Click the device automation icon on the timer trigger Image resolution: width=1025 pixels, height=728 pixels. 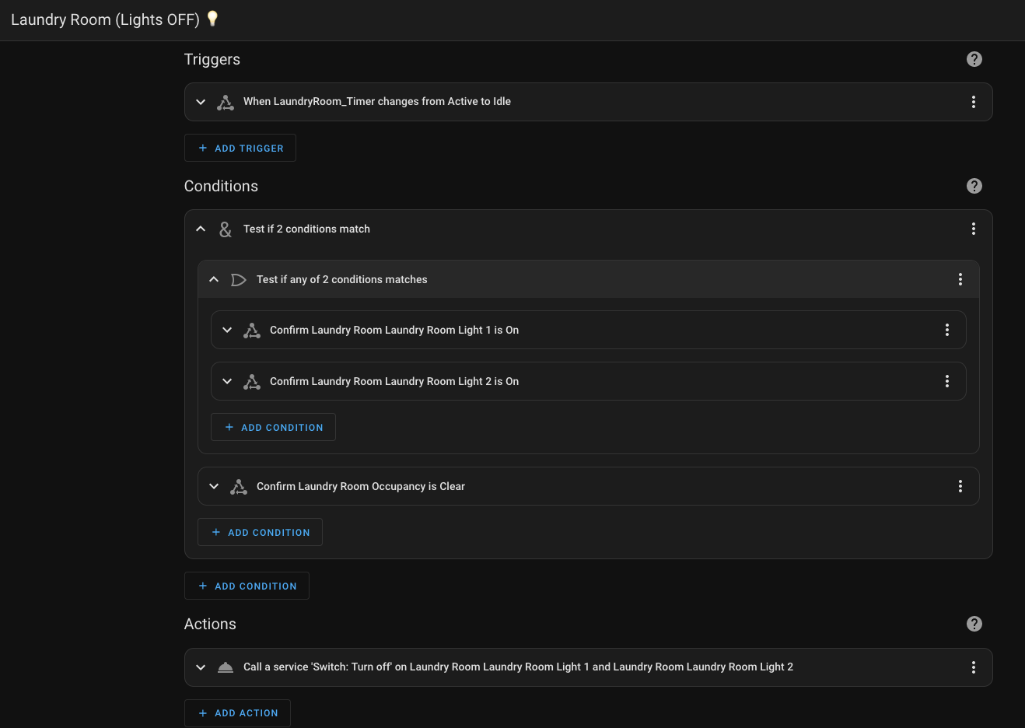click(x=225, y=102)
